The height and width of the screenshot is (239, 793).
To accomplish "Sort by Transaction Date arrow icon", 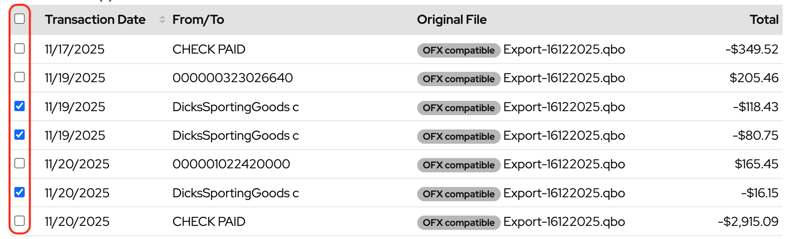I will (162, 19).
